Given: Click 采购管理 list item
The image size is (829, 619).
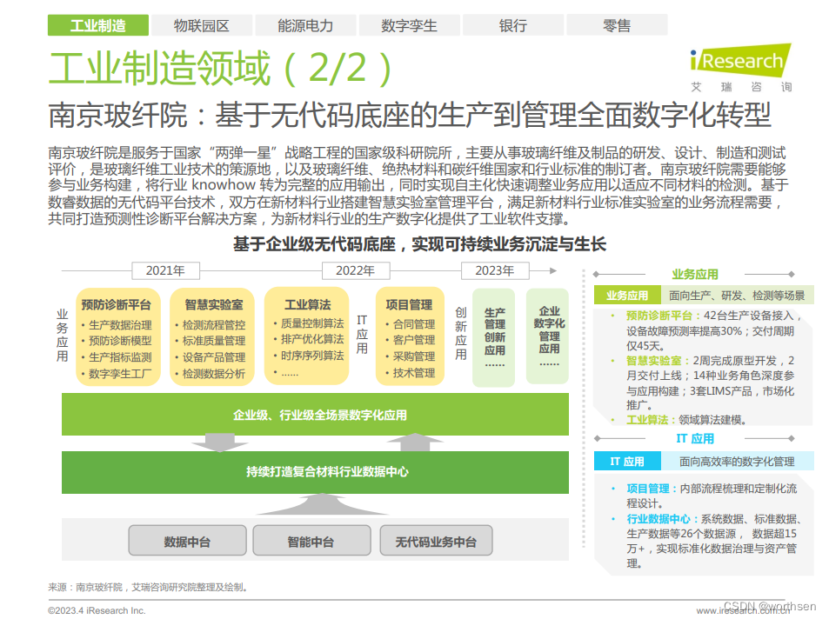Looking at the screenshot, I should tap(414, 356).
